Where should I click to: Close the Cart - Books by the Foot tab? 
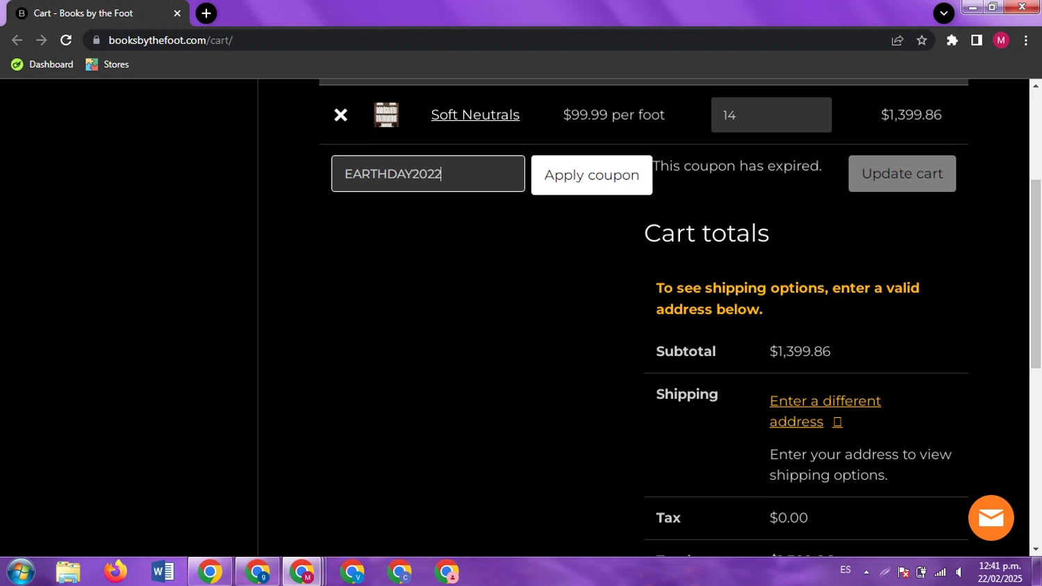(x=177, y=13)
